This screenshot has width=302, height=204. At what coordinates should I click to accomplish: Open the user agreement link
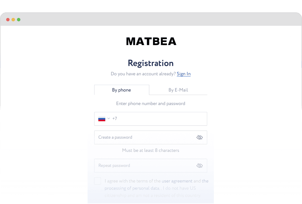[177, 181]
